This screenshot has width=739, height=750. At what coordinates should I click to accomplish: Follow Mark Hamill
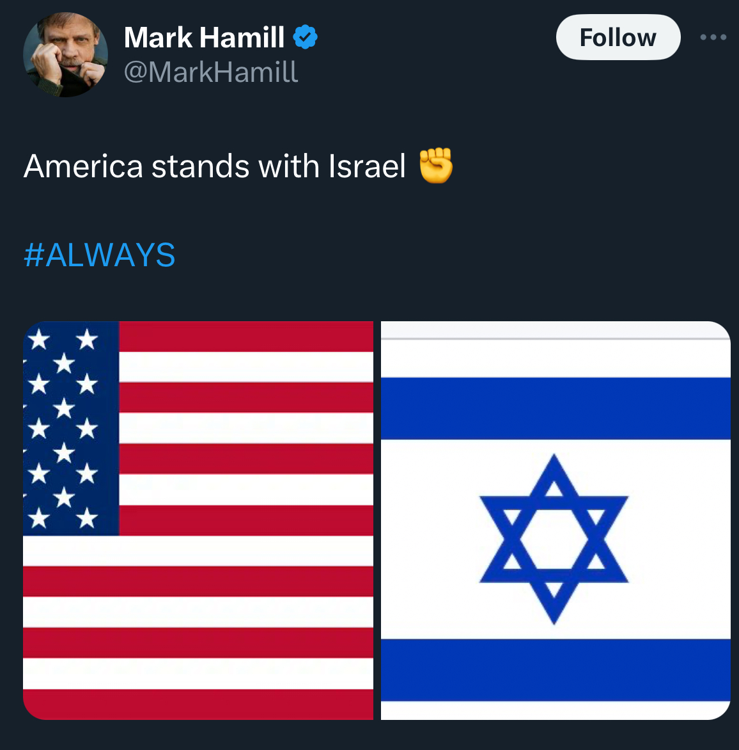coord(618,37)
